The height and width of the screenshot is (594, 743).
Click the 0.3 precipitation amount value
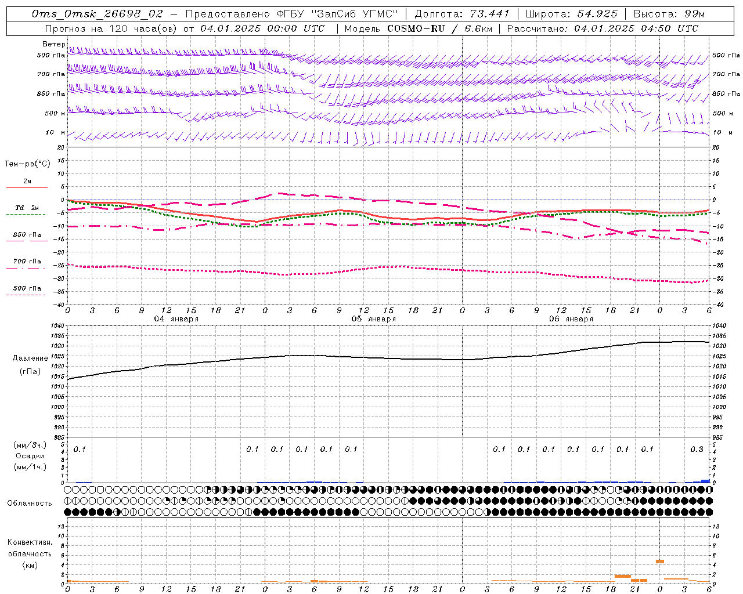tap(697, 449)
